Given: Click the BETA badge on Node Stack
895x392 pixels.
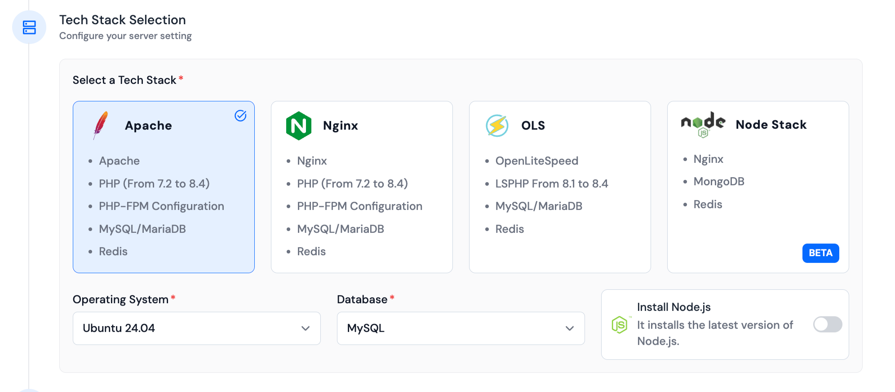Looking at the screenshot, I should coord(820,253).
